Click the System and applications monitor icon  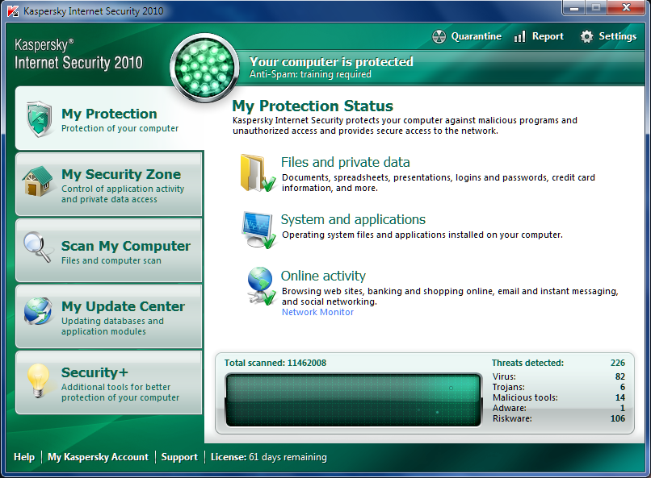pos(258,230)
